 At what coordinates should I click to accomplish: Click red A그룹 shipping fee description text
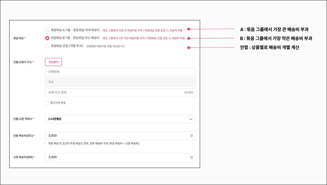[x=142, y=30]
